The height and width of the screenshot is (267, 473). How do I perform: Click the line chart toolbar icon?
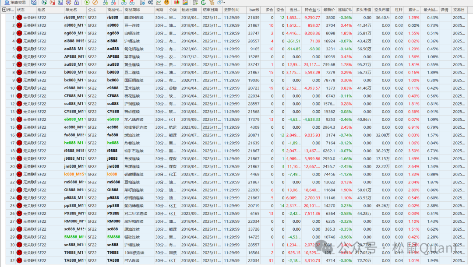pos(158,3)
